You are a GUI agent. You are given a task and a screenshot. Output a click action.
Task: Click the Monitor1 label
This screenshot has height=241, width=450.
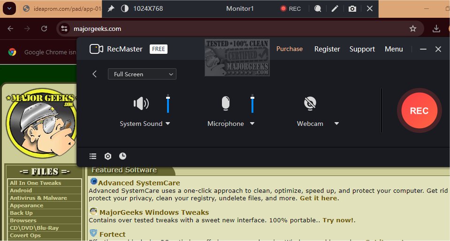[240, 8]
